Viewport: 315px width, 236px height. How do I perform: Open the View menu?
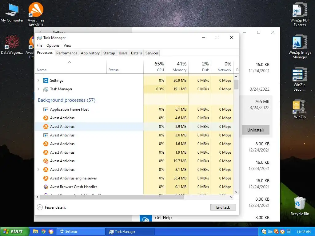point(67,45)
